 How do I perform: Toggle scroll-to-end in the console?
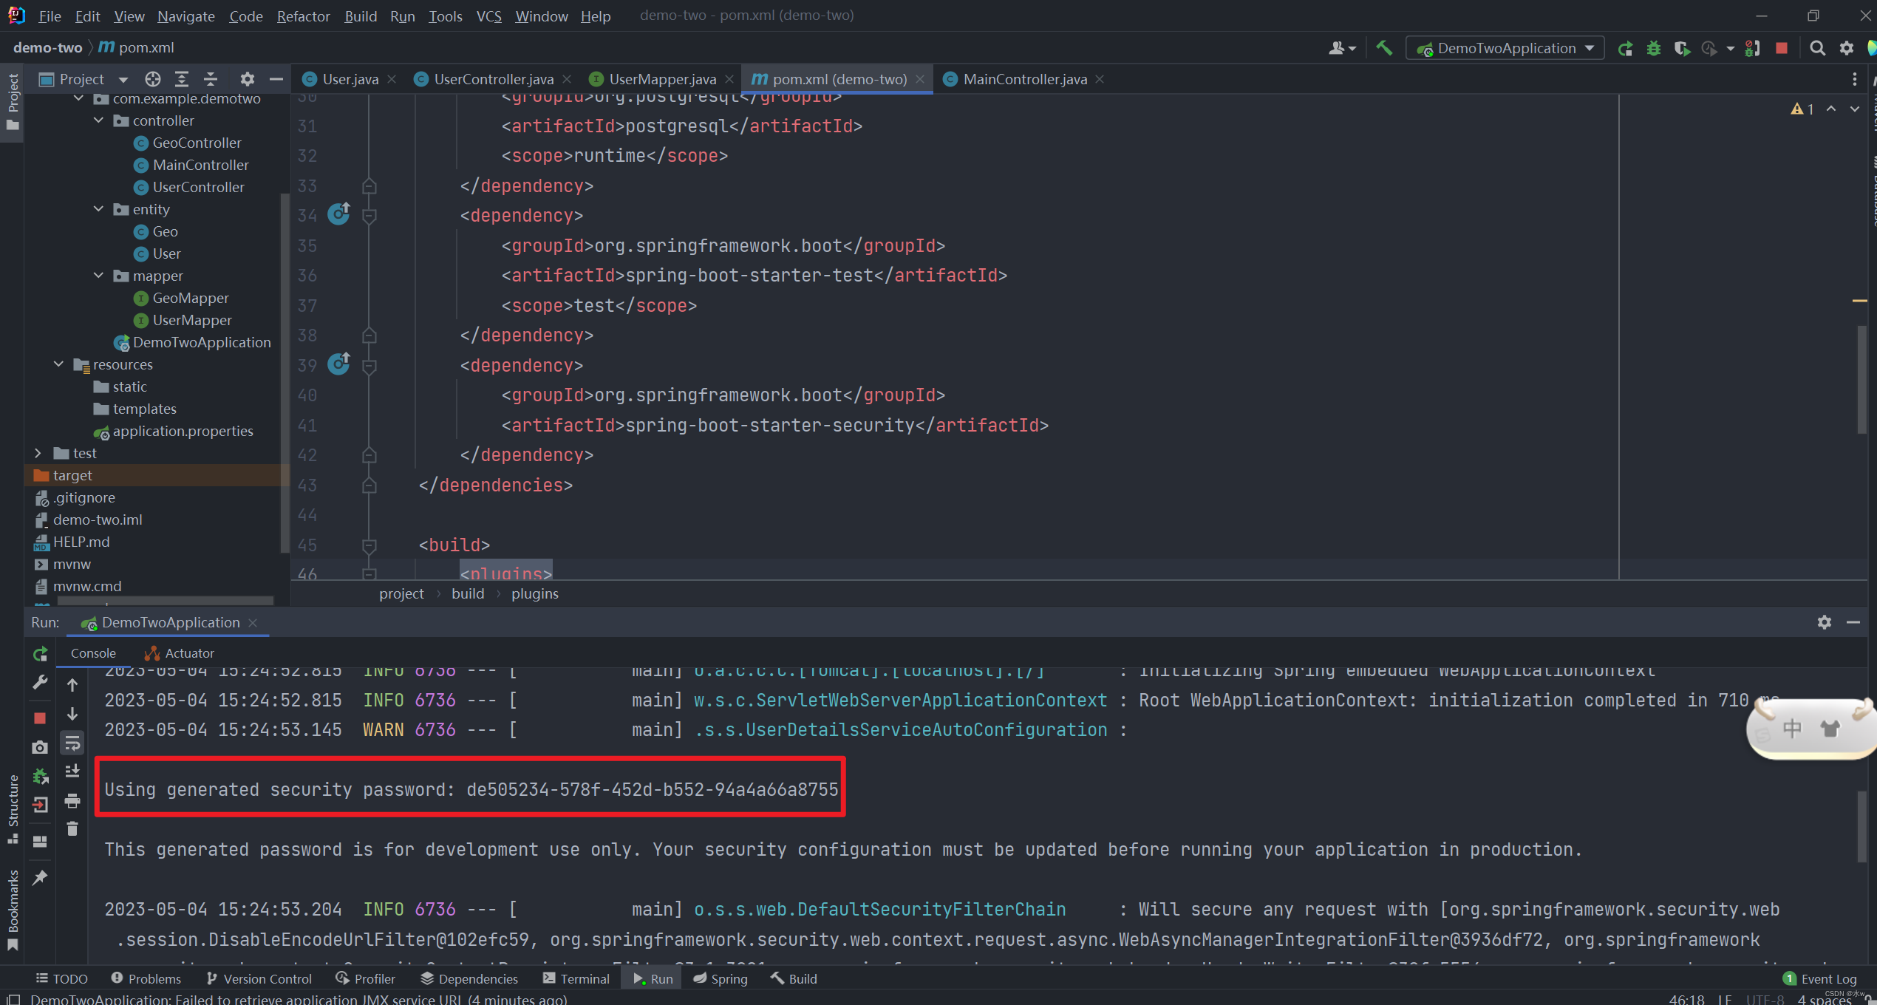(72, 771)
